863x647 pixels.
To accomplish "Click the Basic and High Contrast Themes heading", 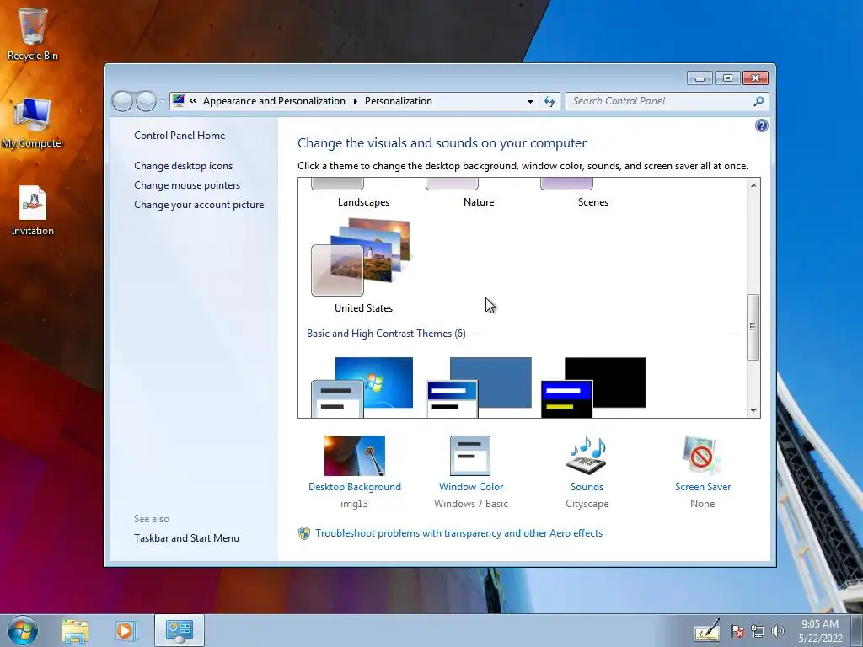I will click(386, 334).
